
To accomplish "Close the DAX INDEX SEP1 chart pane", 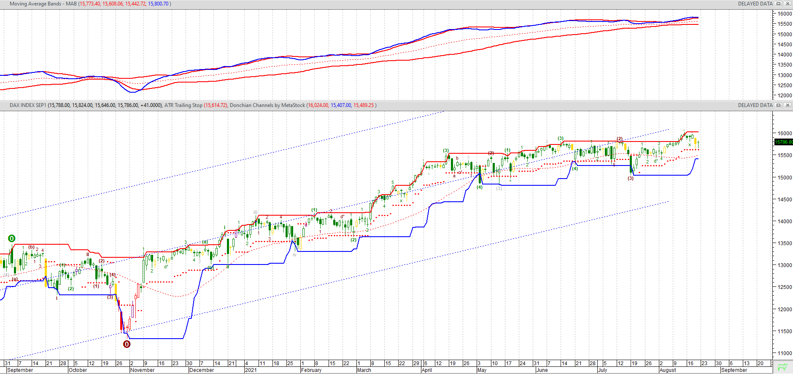I will [x=787, y=105].
